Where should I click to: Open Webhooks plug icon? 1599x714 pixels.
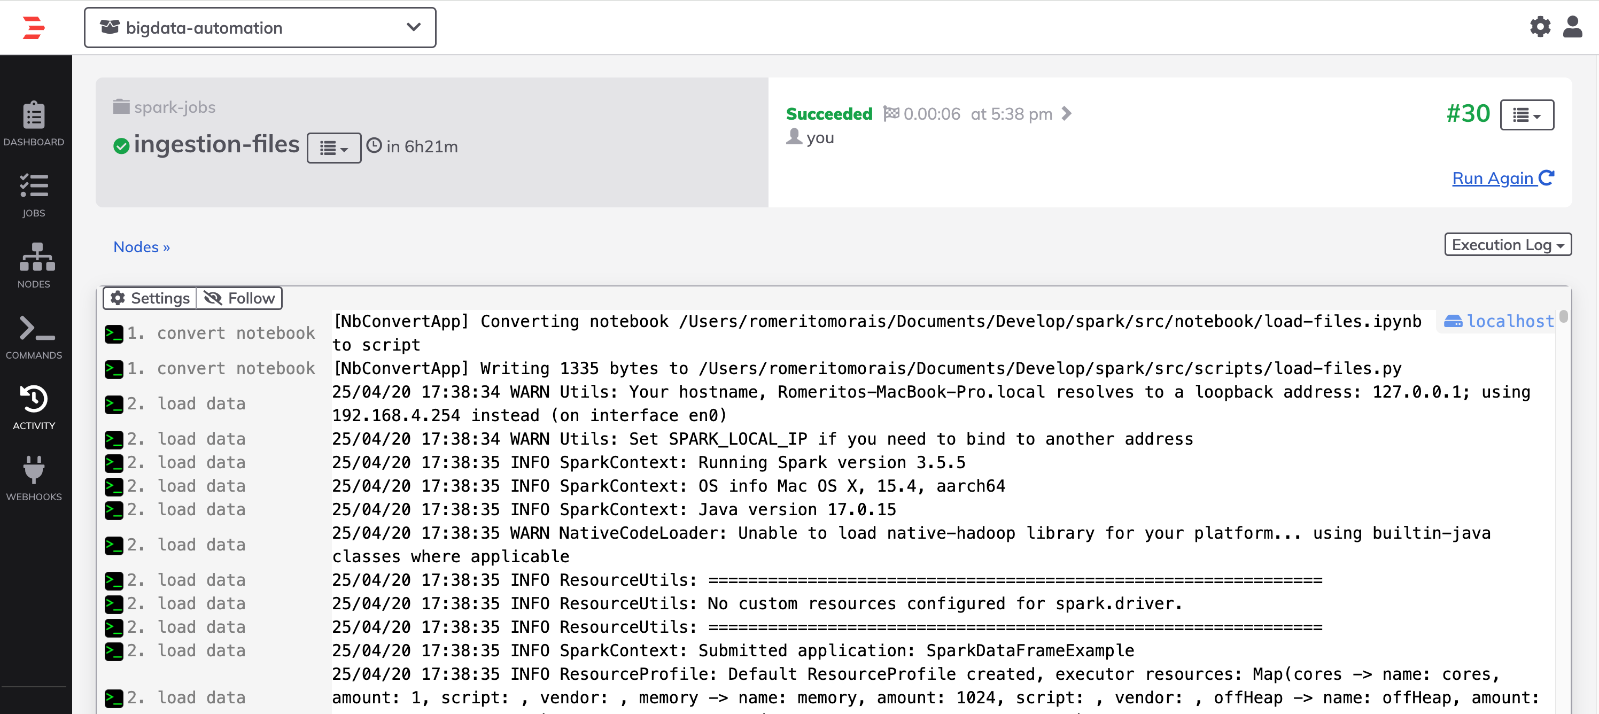click(34, 478)
